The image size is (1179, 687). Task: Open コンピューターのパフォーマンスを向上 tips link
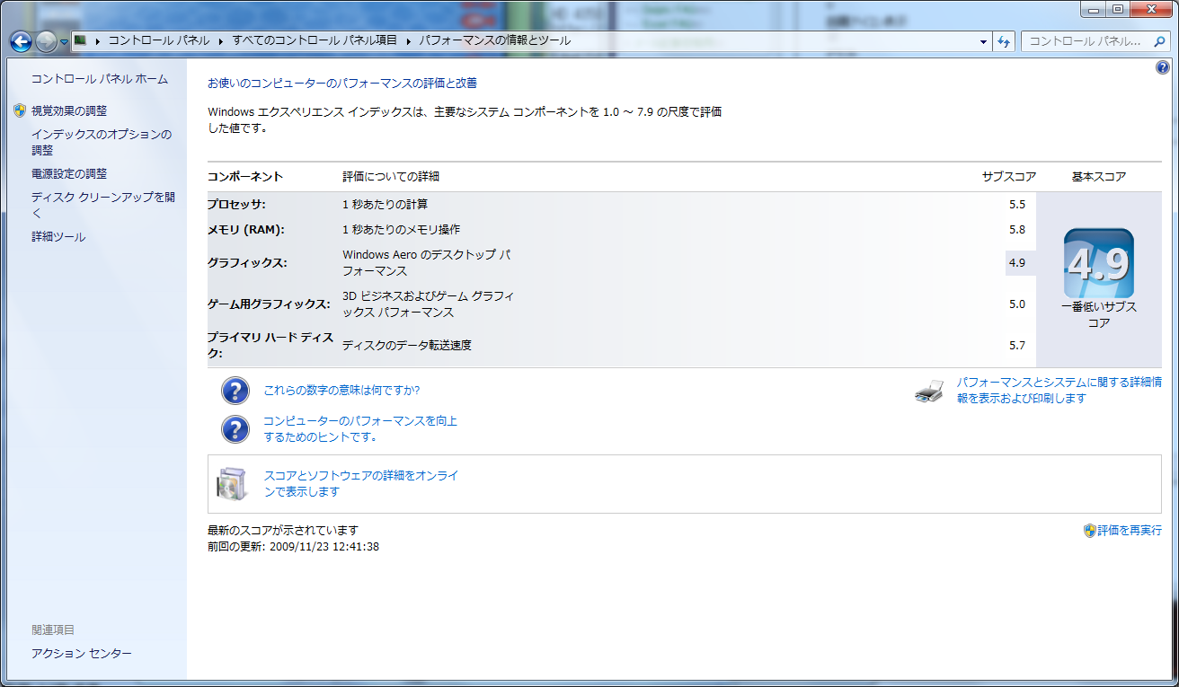[360, 429]
